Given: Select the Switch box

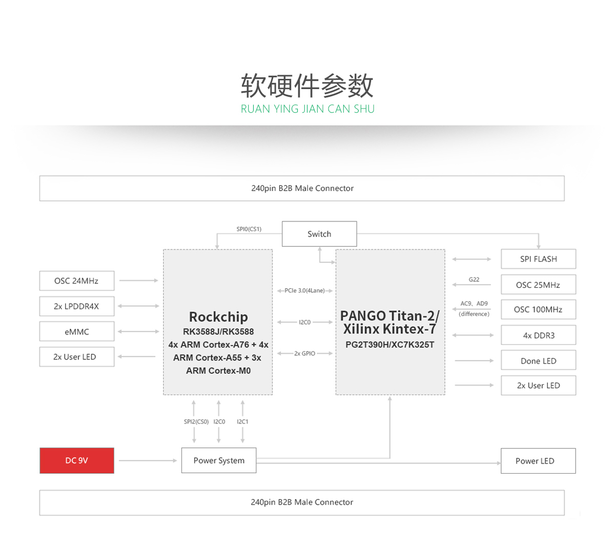Looking at the screenshot, I should (x=319, y=234).
